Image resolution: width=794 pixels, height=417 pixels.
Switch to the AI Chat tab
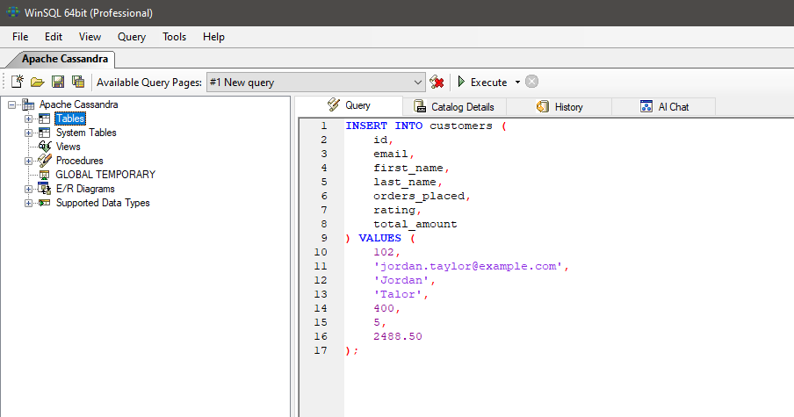point(664,107)
